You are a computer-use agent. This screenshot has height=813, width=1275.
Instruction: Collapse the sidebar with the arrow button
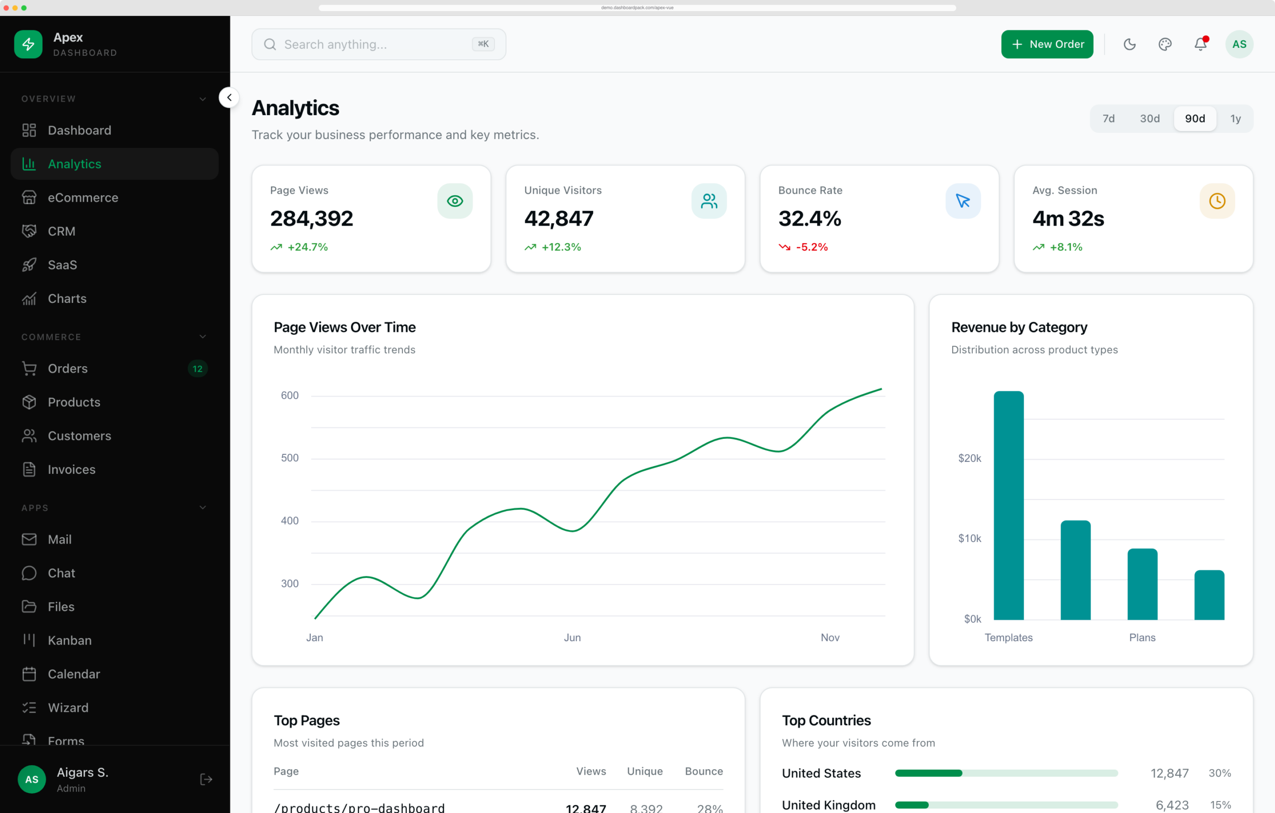pos(229,98)
